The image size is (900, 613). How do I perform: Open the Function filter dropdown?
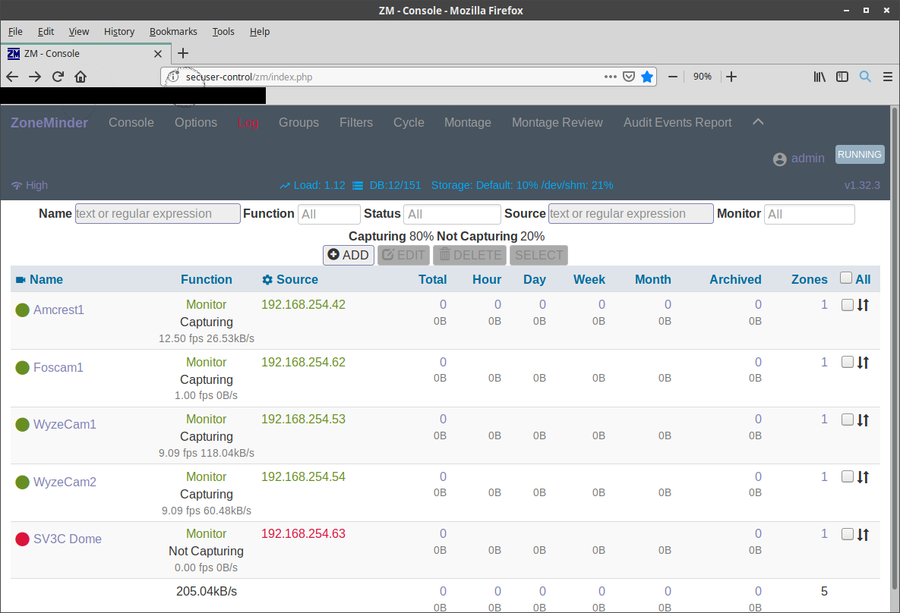click(329, 214)
